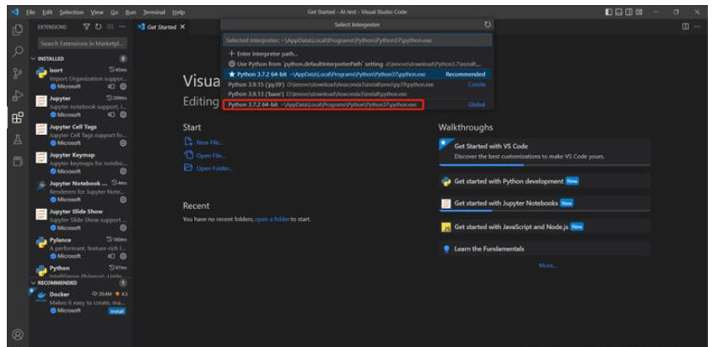Open the Terminal menu
712x347 pixels.
point(154,13)
